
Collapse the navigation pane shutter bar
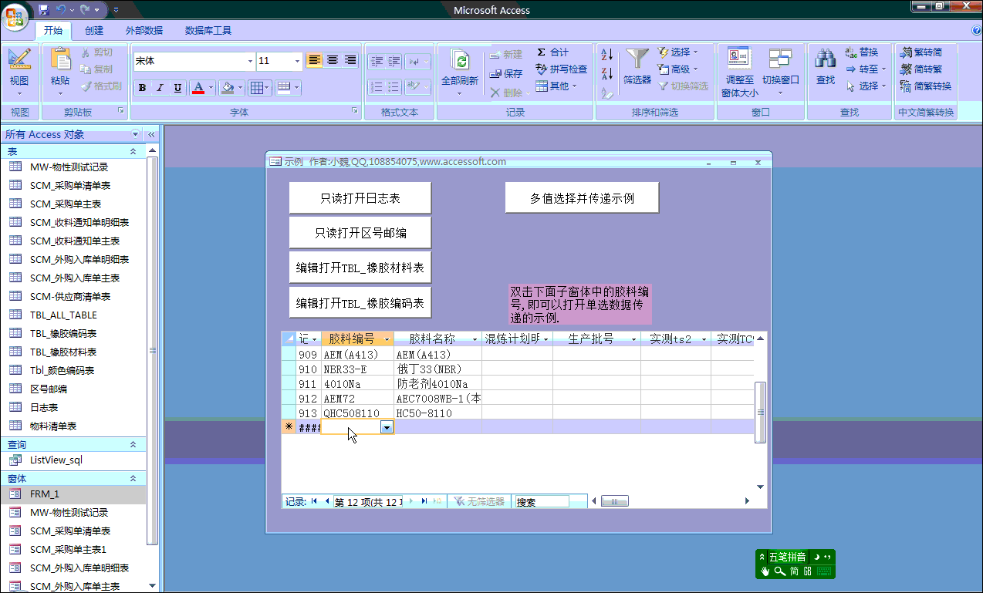pos(152,134)
